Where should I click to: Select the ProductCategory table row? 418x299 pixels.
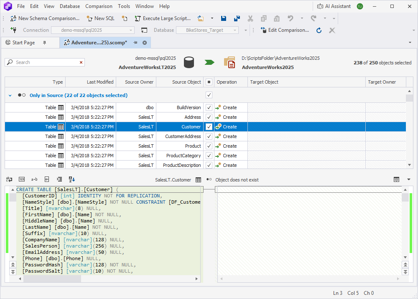click(x=205, y=156)
